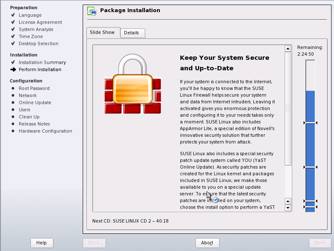
Task: Click the checkmark beside Installation Summary
Action: [x=13, y=62]
